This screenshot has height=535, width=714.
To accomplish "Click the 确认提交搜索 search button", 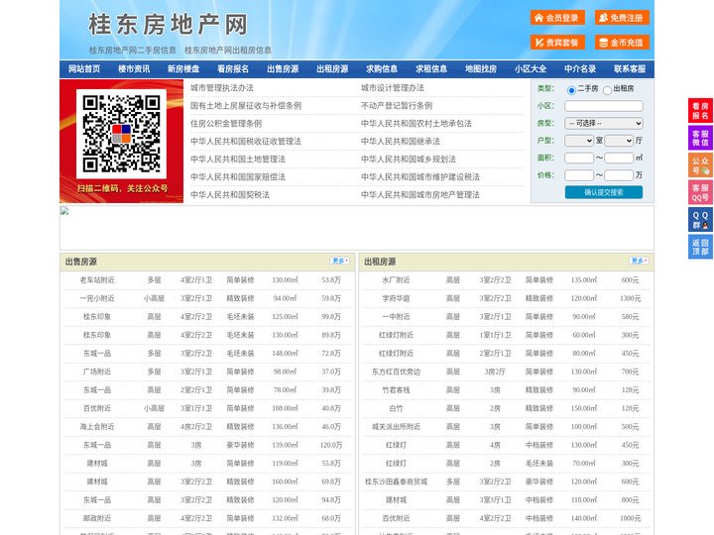I will click(x=604, y=192).
